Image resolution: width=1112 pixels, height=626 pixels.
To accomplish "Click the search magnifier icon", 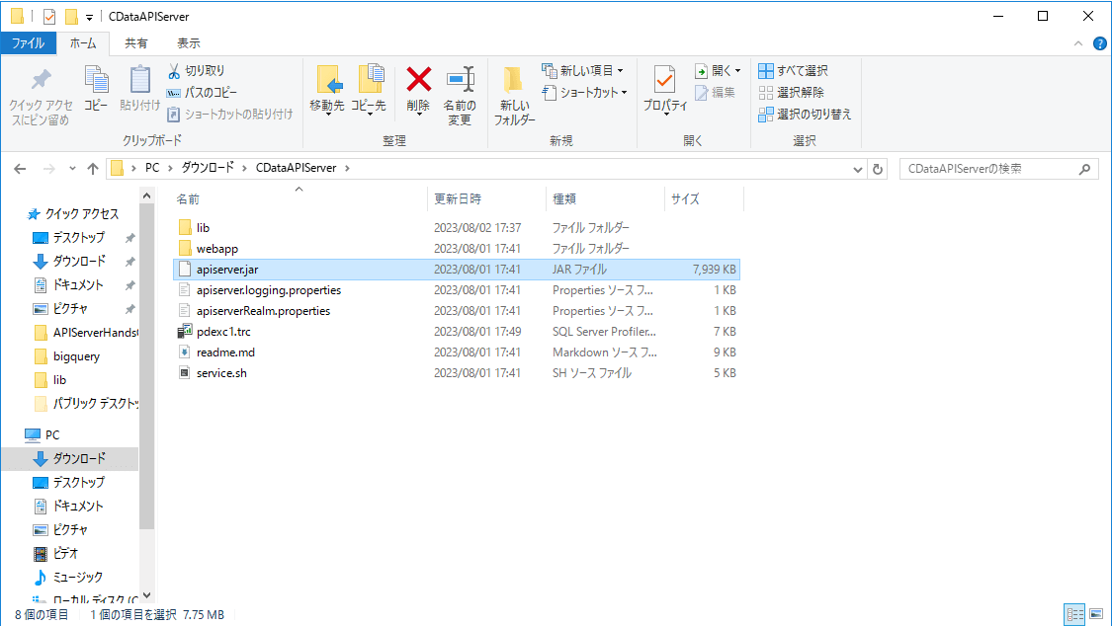I will (1084, 169).
